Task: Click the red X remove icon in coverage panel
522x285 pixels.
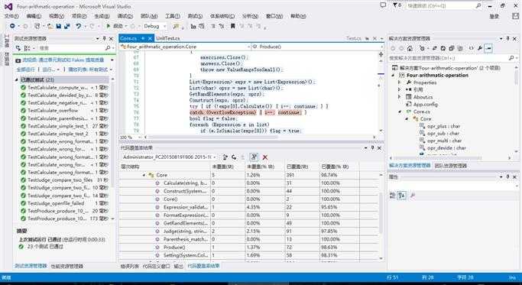Action: [x=265, y=157]
